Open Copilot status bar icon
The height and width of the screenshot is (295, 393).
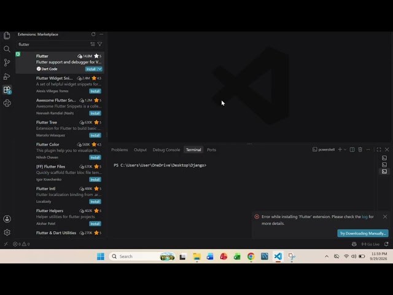pyautogui.click(x=354, y=244)
